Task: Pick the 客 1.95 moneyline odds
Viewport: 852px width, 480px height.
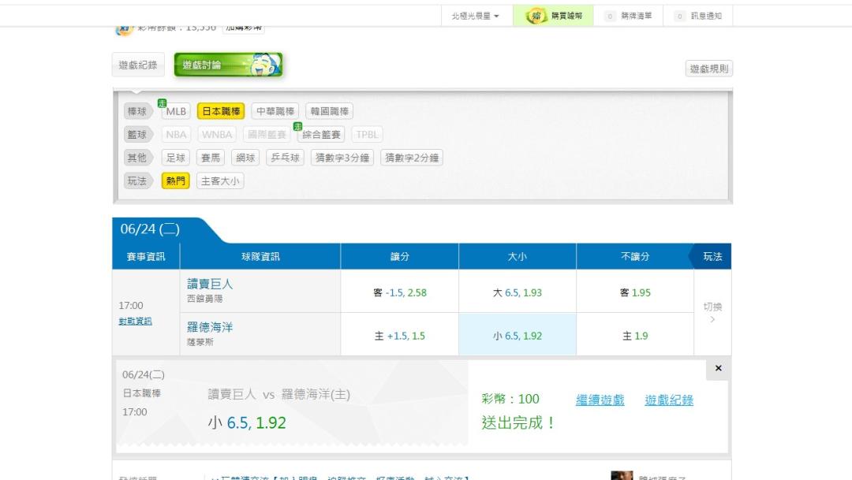Action: pyautogui.click(x=635, y=292)
